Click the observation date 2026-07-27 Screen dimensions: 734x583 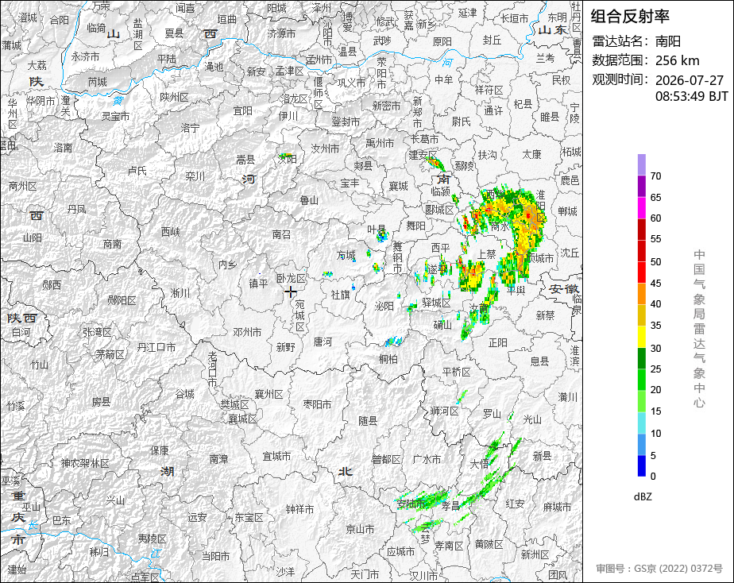(689, 80)
